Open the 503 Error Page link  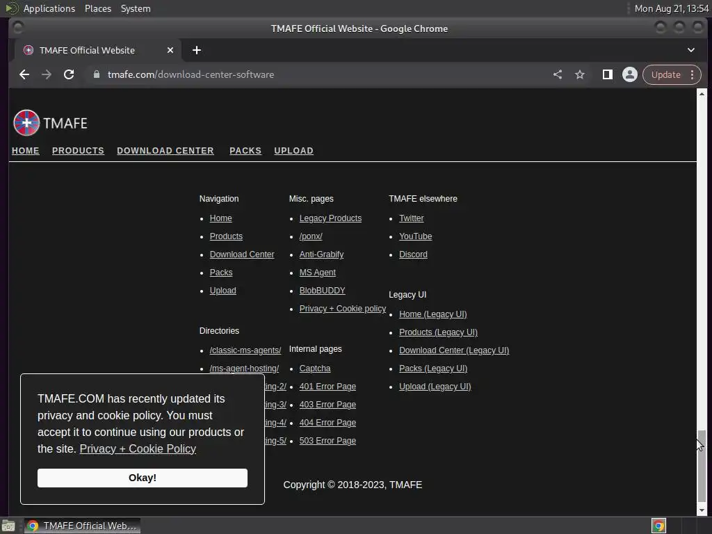pyautogui.click(x=327, y=440)
